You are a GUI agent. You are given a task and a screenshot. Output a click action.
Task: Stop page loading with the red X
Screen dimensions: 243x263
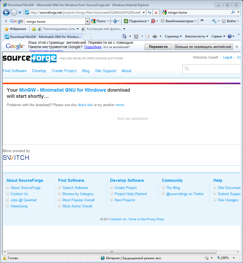156,13
